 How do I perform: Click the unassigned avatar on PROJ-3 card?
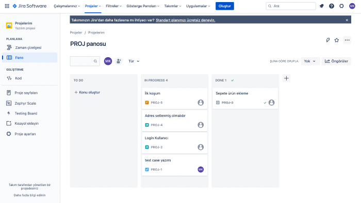[271, 103]
